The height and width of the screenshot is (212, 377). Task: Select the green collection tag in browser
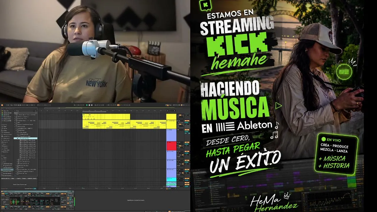(x=2, y=115)
